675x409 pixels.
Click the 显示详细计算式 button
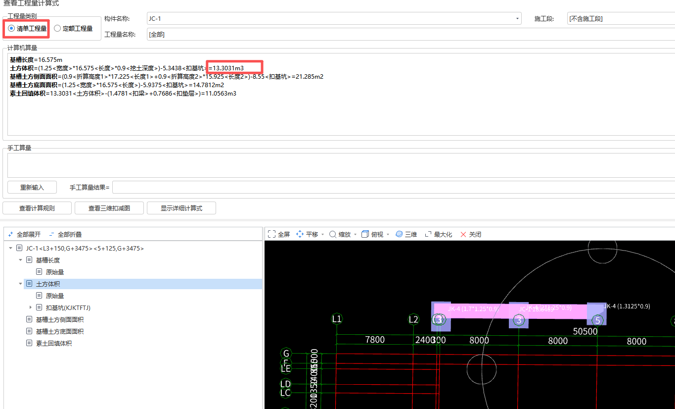(x=181, y=208)
